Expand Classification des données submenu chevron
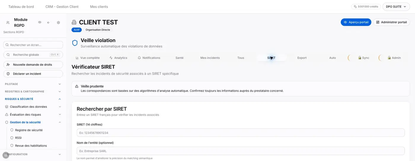The height and width of the screenshot is (161, 415). pos(60,107)
